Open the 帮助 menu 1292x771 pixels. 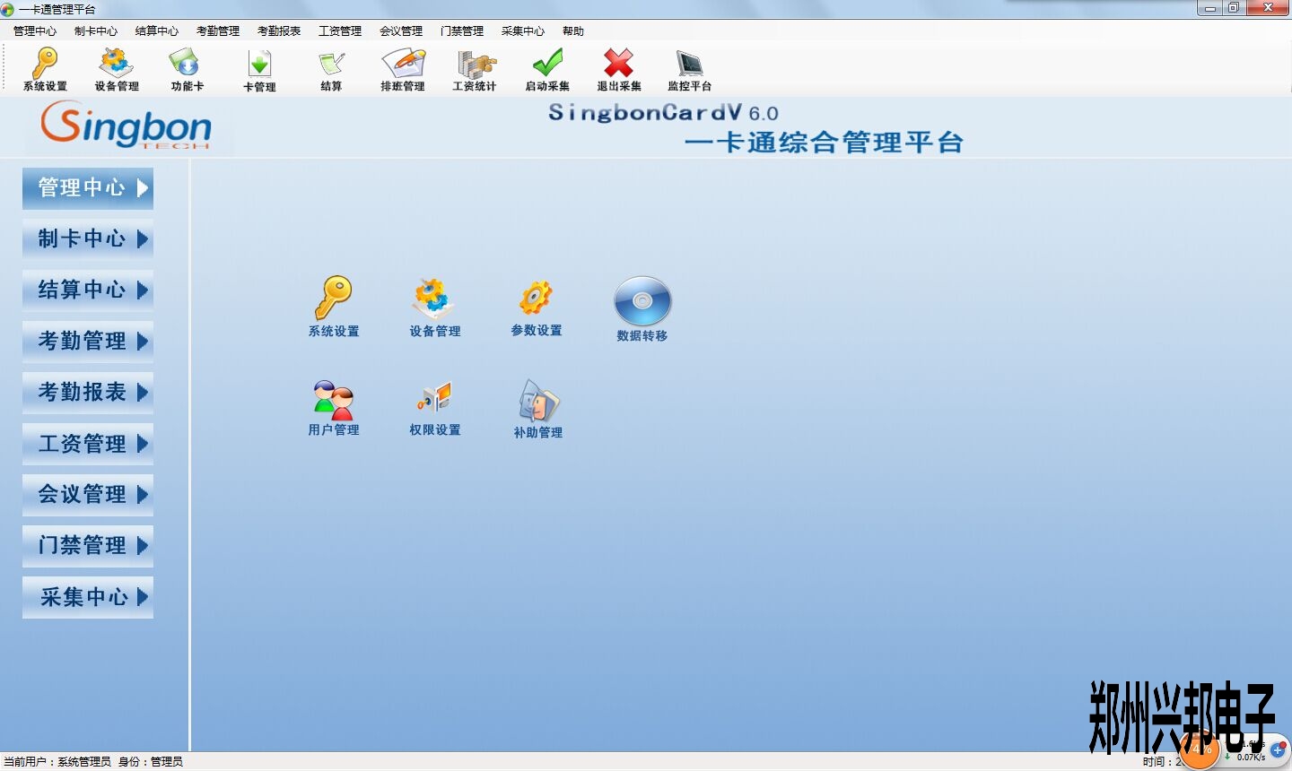click(572, 31)
